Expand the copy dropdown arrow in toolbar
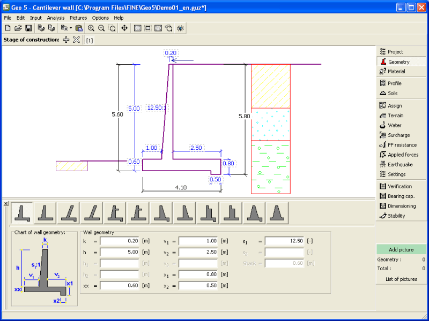The image size is (429, 321). [71, 28]
